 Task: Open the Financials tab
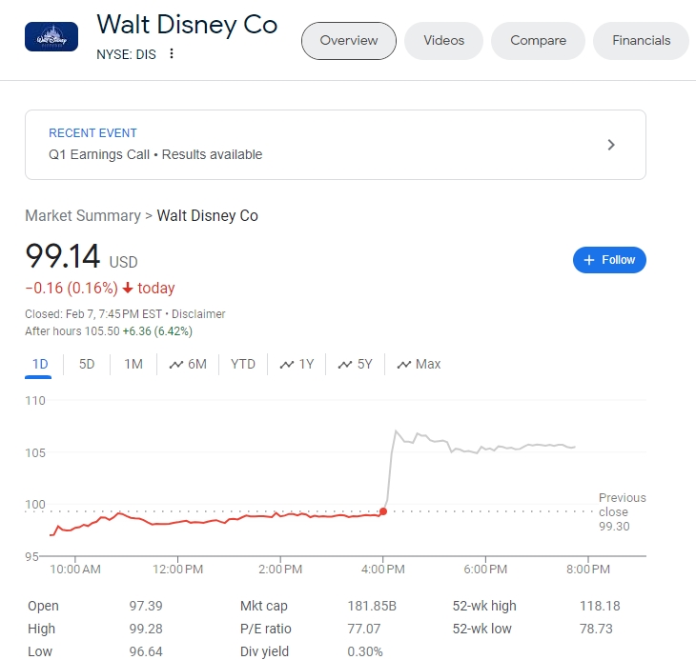coord(641,41)
